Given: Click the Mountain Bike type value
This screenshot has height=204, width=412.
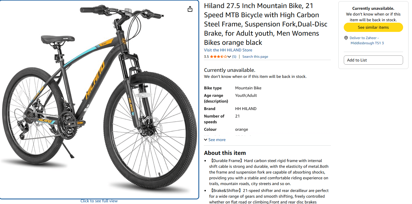Looking at the screenshot, I should [248, 88].
